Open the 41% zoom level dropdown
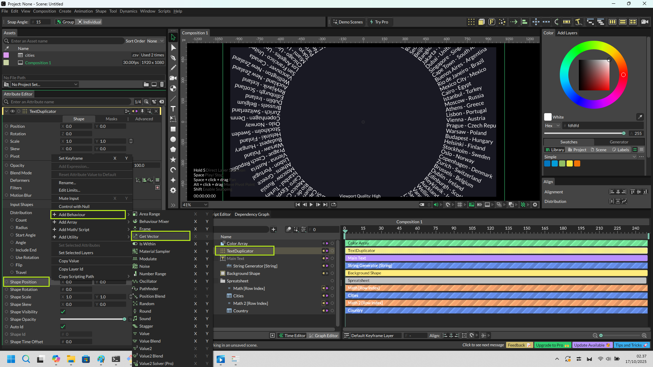653x367 pixels. [195, 205]
